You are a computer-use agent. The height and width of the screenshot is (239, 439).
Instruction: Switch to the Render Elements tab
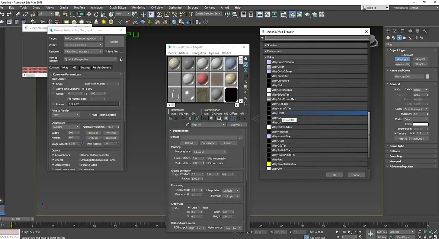pyautogui.click(x=102, y=67)
